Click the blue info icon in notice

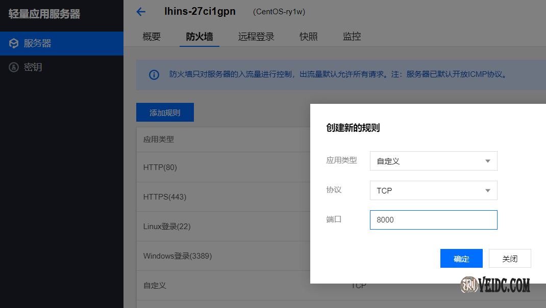point(154,75)
